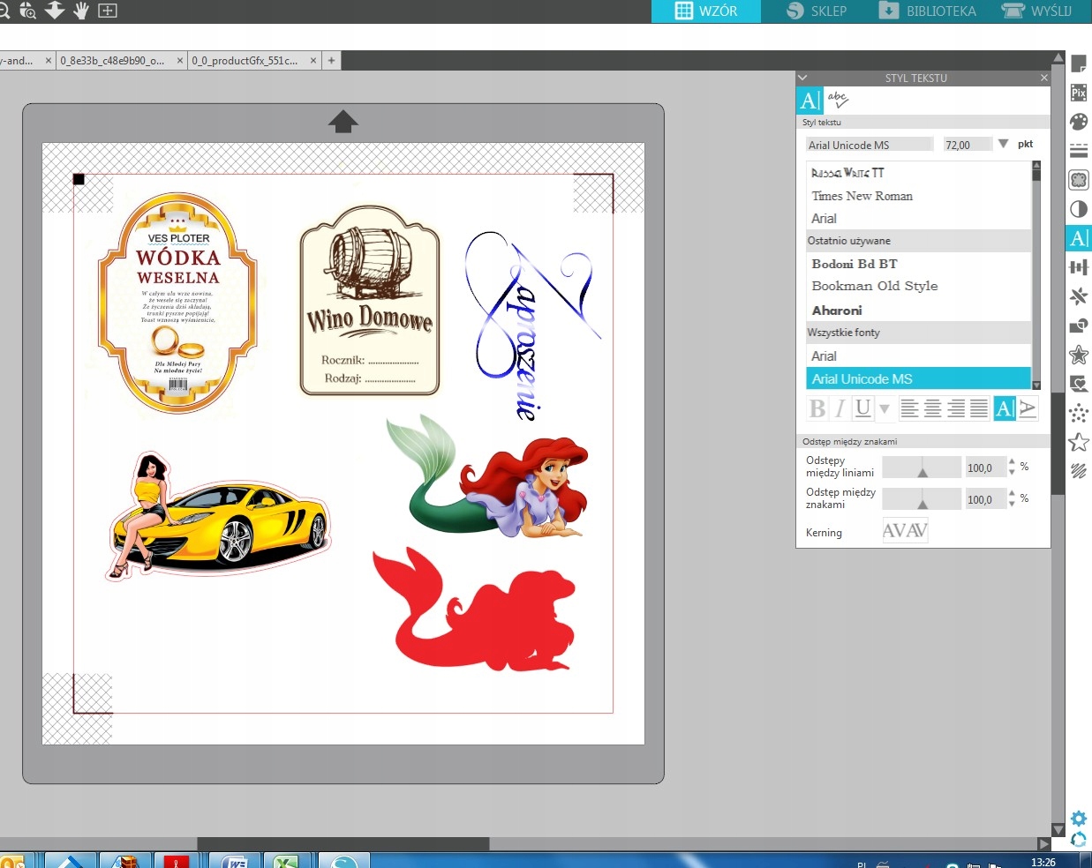Viewport: 1092px width, 868px height.
Task: Click the Fit to window icon
Action: click(108, 11)
